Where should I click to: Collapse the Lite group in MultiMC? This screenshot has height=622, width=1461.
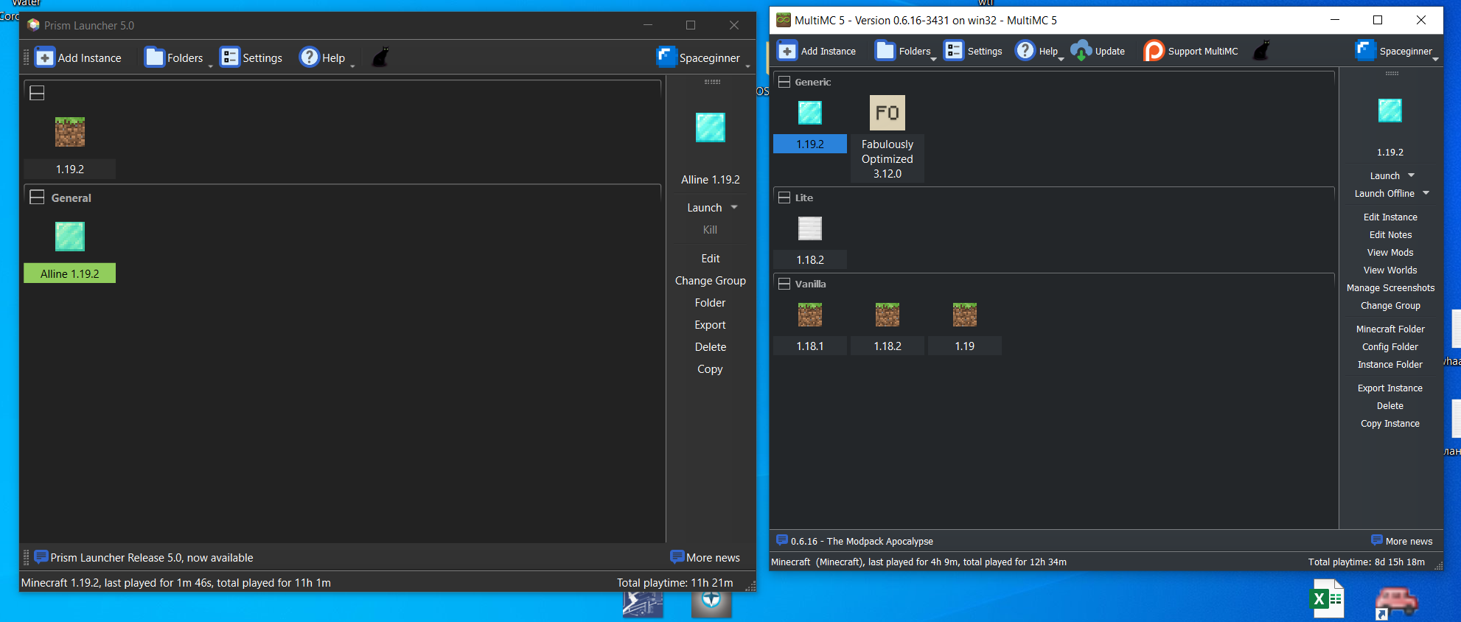coord(784,198)
